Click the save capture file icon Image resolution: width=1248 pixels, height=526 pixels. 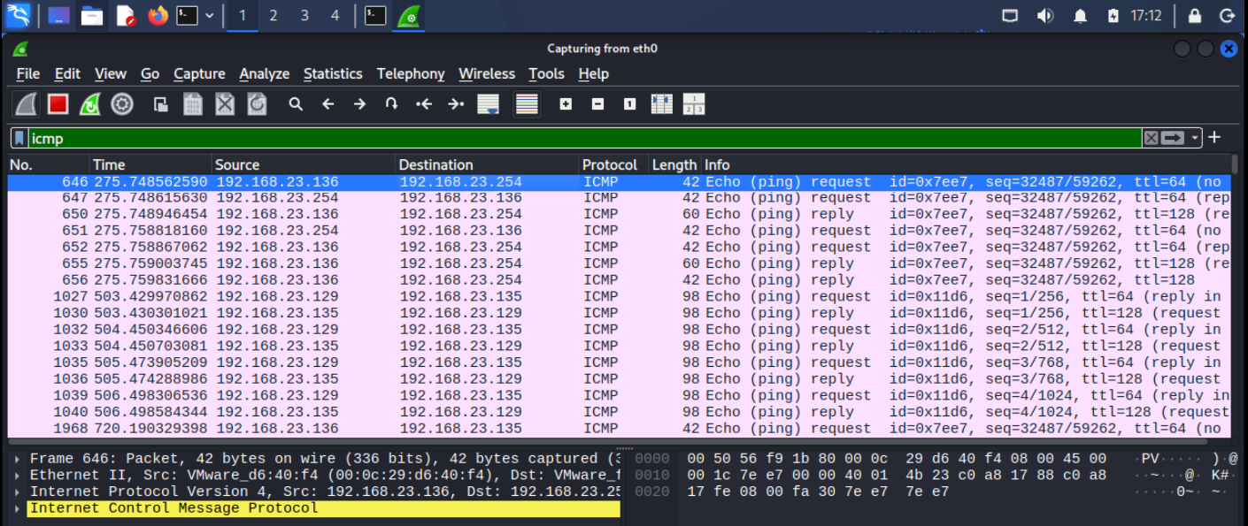pos(193,104)
